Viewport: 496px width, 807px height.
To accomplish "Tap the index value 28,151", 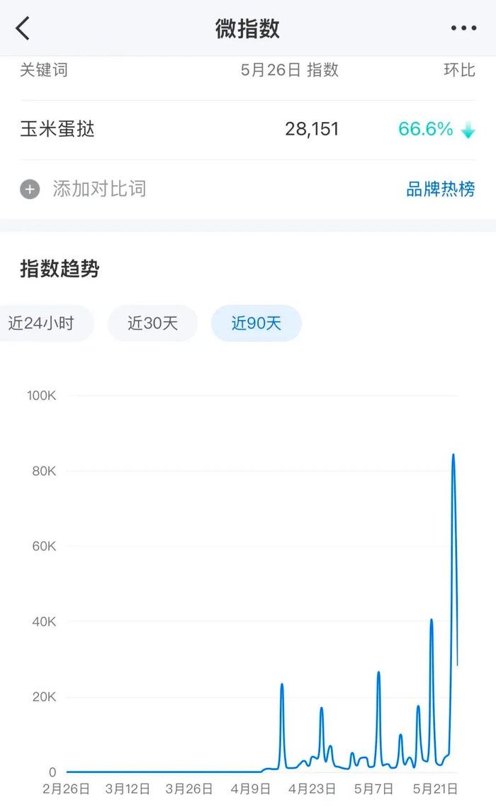I will [312, 128].
